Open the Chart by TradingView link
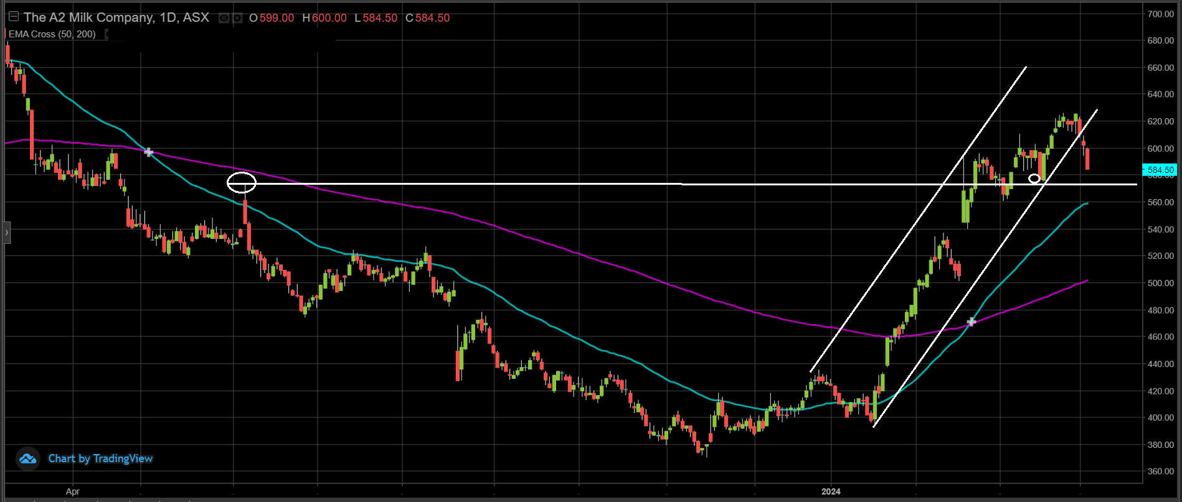The width and height of the screenshot is (1182, 502). (100, 458)
